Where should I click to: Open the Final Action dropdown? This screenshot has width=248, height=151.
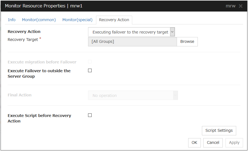(x=133, y=95)
